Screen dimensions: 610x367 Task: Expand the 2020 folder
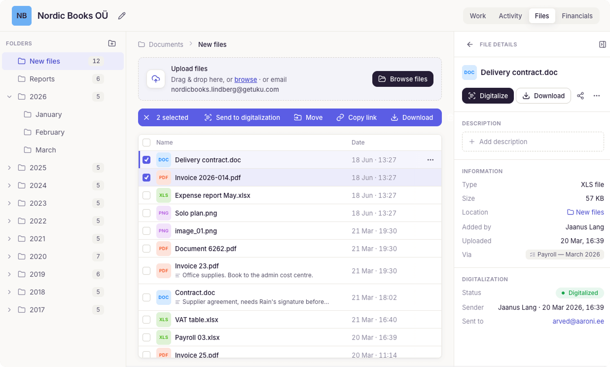pyautogui.click(x=9, y=257)
